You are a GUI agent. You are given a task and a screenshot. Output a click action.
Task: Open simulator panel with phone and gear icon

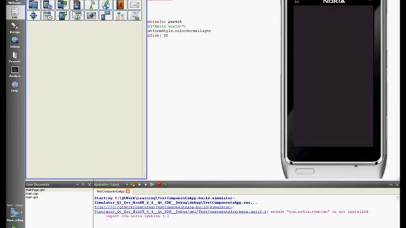48,4
